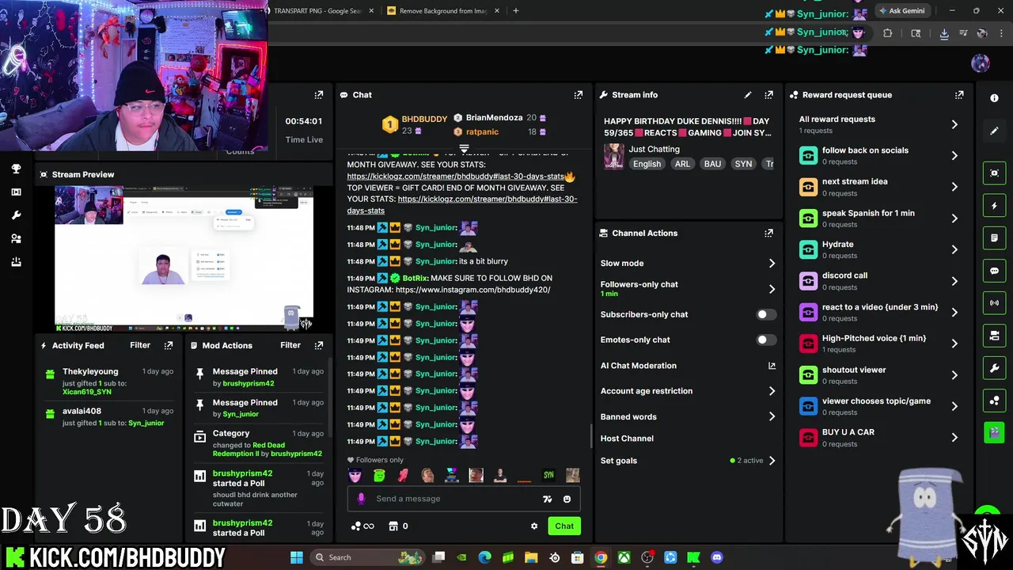1013x570 pixels.
Task: Pop out the Reward request queue panel
Action: coord(959,95)
